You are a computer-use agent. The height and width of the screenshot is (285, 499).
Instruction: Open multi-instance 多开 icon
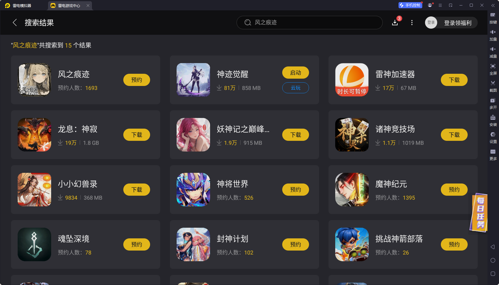pos(493,104)
